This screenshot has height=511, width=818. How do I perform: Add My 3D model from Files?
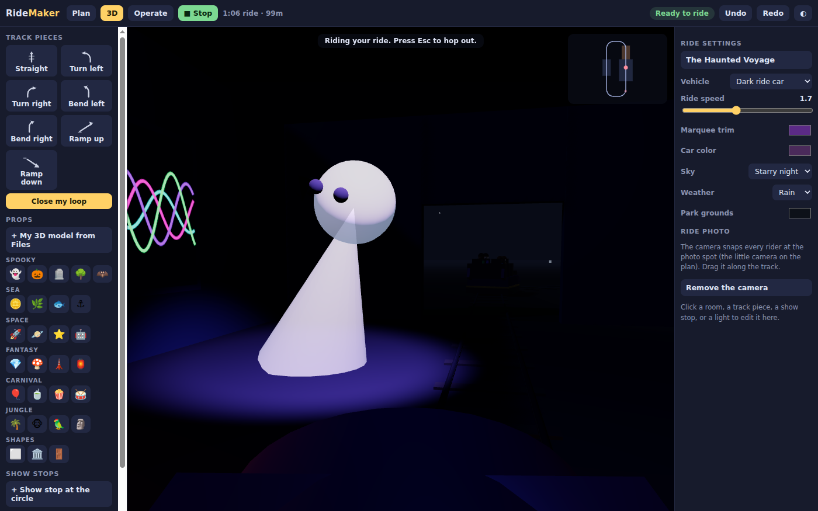[59, 240]
